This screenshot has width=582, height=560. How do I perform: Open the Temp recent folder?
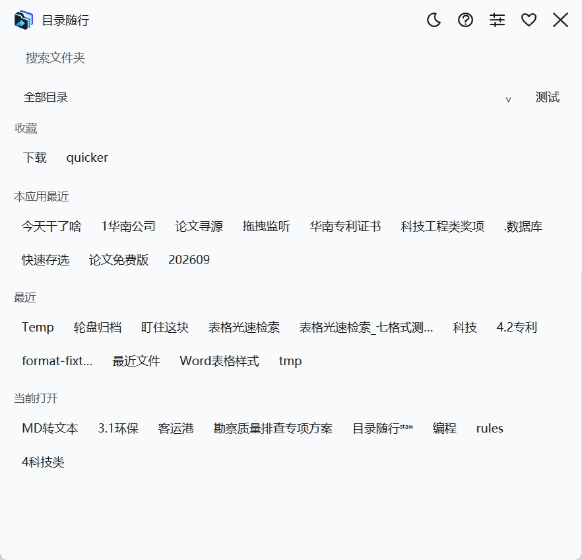click(38, 328)
